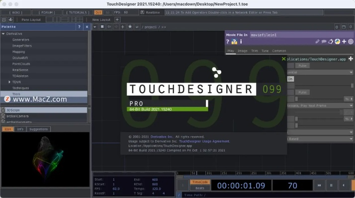
Task: Open Python help icon in parameter panel
Action: [234, 42]
